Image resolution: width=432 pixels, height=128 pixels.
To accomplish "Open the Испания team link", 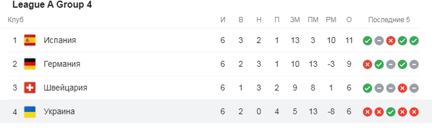I will tap(60, 40).
